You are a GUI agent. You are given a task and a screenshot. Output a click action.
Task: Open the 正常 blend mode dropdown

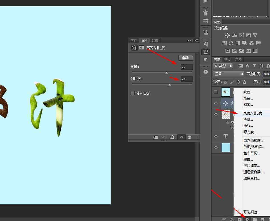[x=228, y=74]
